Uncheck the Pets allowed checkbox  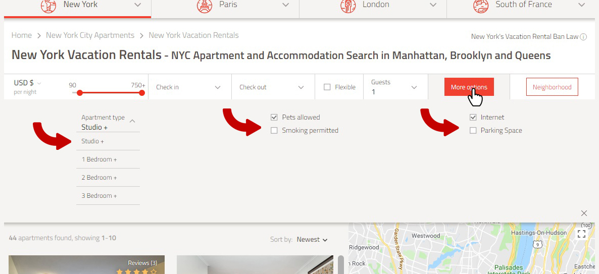click(x=274, y=117)
